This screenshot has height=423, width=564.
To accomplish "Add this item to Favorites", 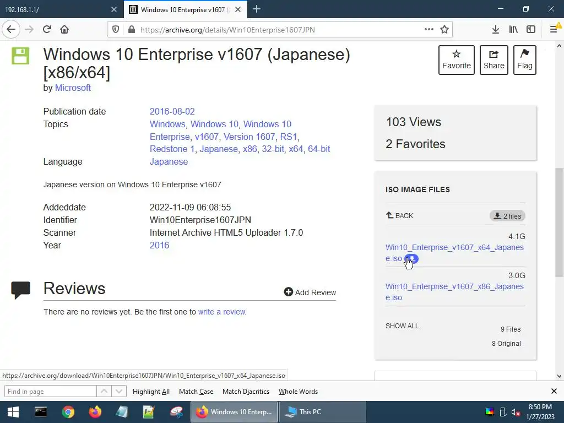I will tap(457, 59).
